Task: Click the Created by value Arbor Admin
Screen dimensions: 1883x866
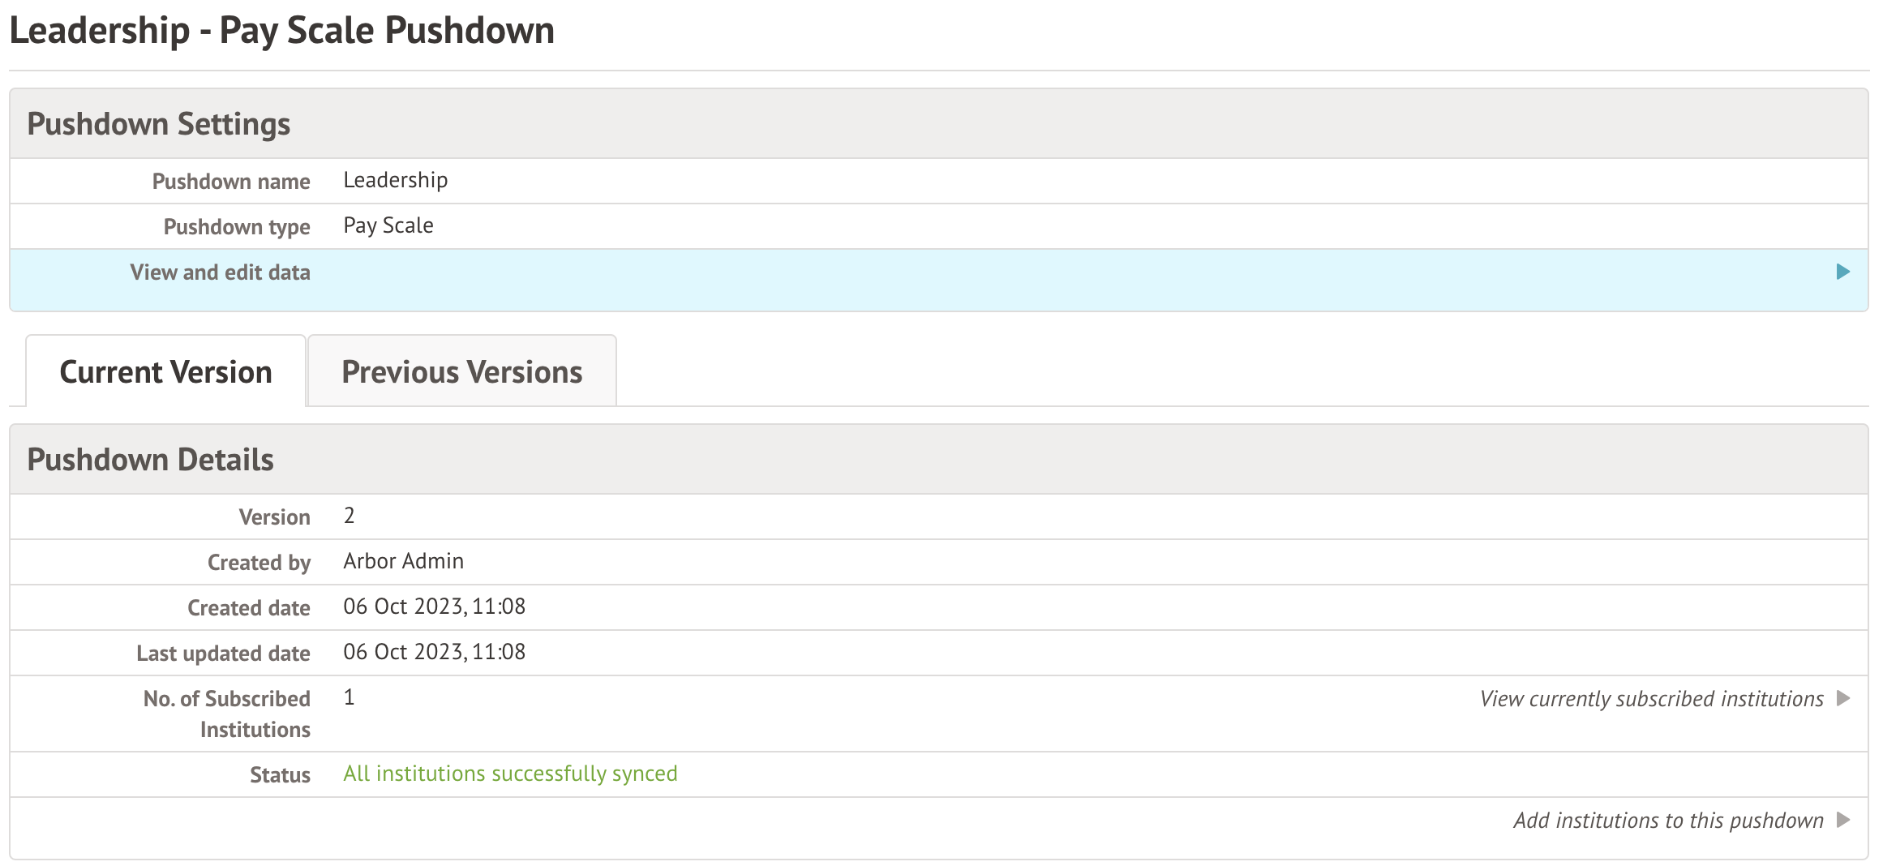Action: click(403, 561)
